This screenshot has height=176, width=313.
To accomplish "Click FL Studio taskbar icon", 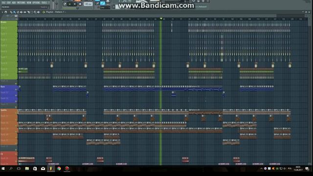I will pyautogui.click(x=51, y=169).
